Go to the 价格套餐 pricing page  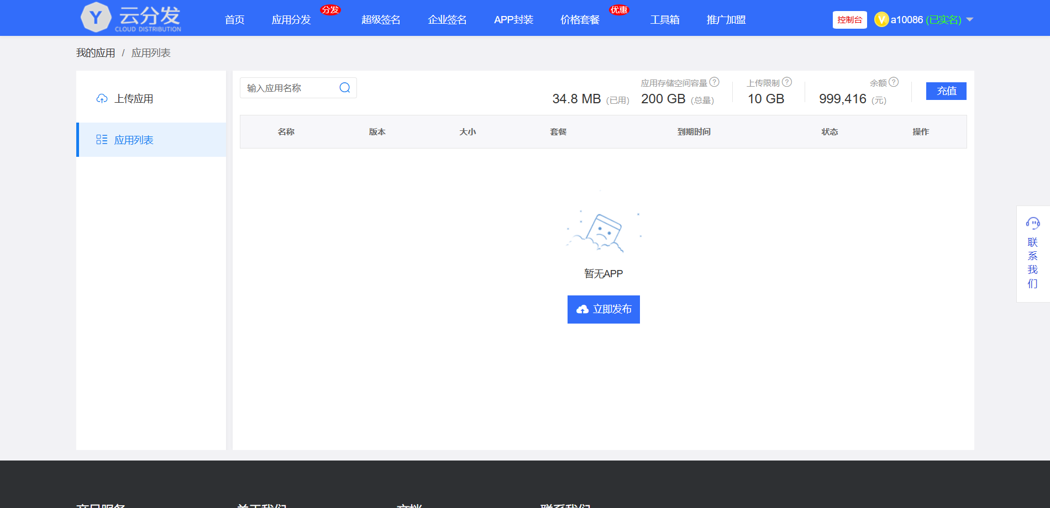[580, 20]
